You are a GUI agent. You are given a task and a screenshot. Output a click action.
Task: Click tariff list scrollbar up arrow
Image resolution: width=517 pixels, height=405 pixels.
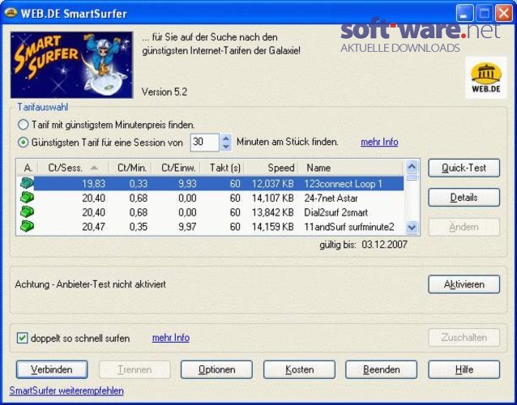[412, 166]
